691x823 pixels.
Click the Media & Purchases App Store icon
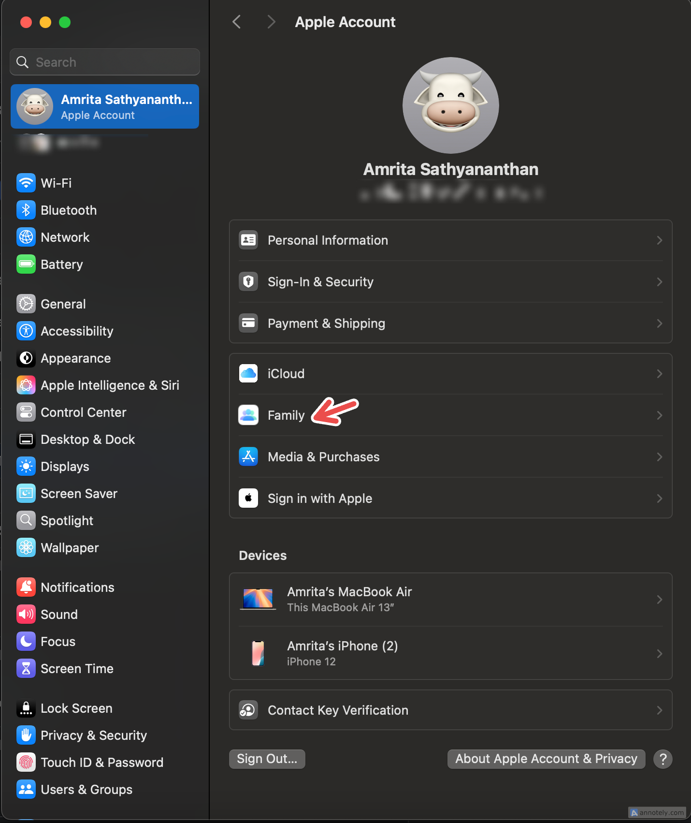pos(248,456)
